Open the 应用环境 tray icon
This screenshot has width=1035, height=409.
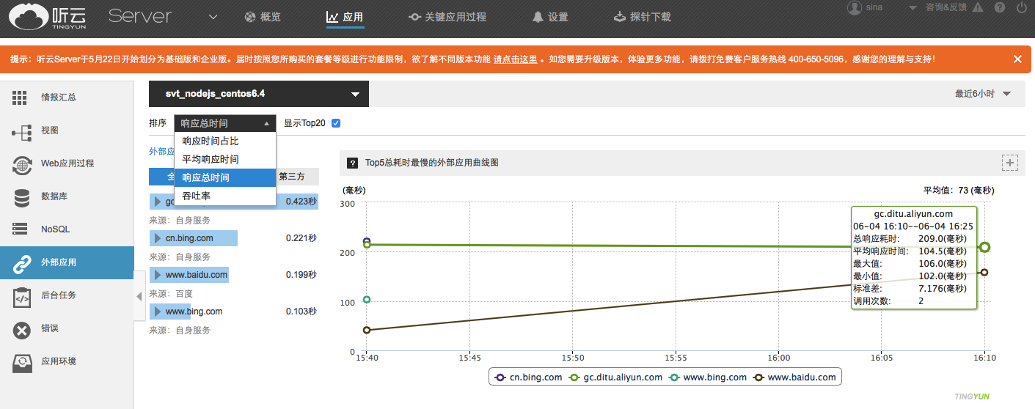[x=21, y=362]
